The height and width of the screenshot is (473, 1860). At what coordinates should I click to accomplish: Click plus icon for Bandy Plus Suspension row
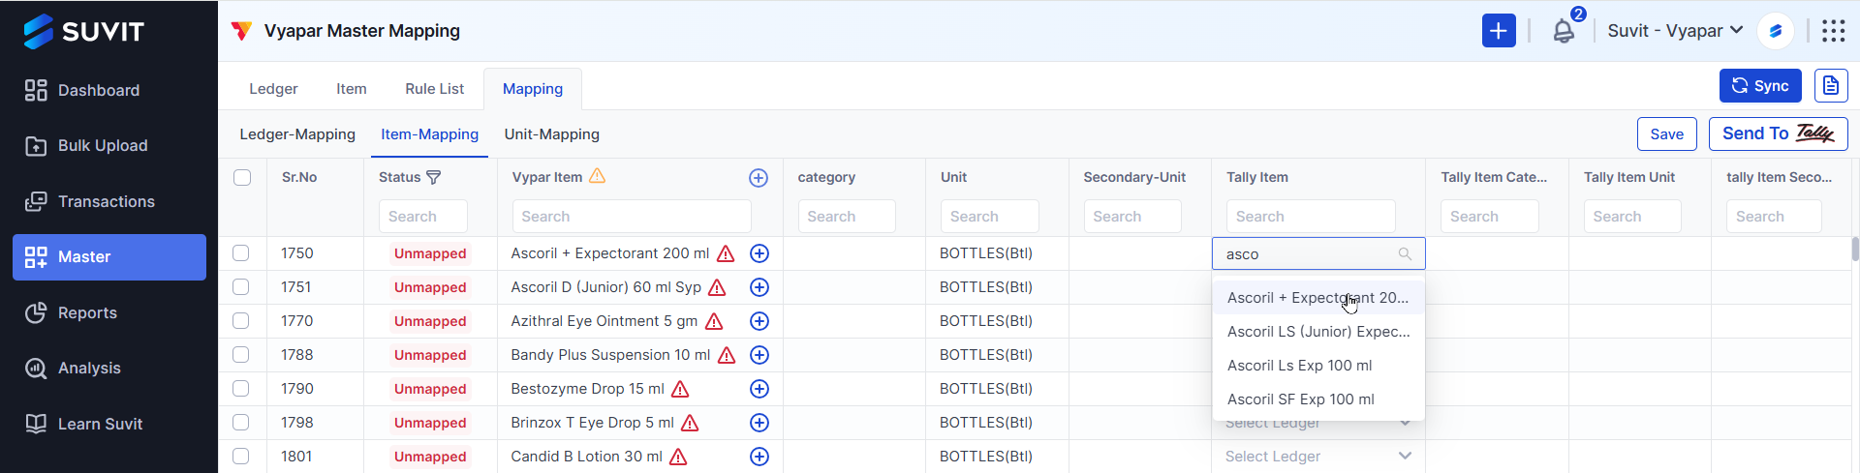759,355
